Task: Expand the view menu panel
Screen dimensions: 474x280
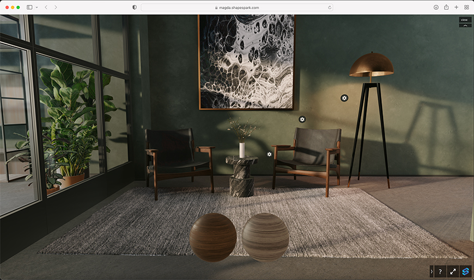Action: [464, 22]
